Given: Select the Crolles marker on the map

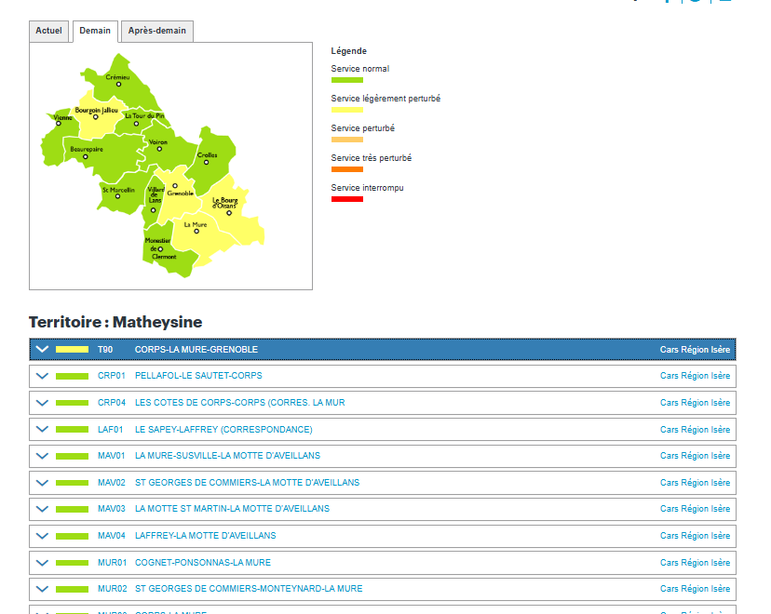Looking at the screenshot, I should tap(207, 162).
